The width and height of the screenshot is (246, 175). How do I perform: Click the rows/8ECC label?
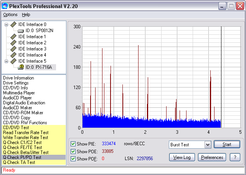134,144
